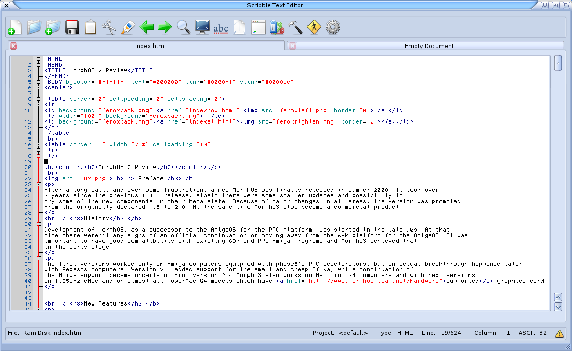The height and width of the screenshot is (351, 572).
Task: Click the morphos-team.net hardware URL text
Action: point(374,281)
